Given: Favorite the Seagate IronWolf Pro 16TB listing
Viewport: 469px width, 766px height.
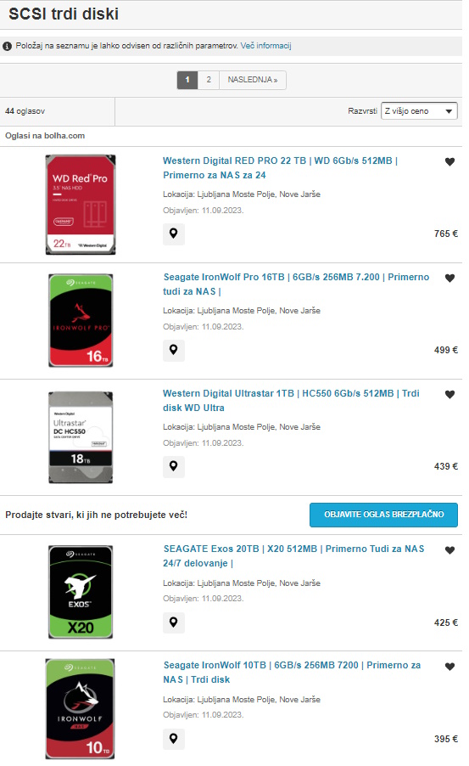Looking at the screenshot, I should pos(449,278).
